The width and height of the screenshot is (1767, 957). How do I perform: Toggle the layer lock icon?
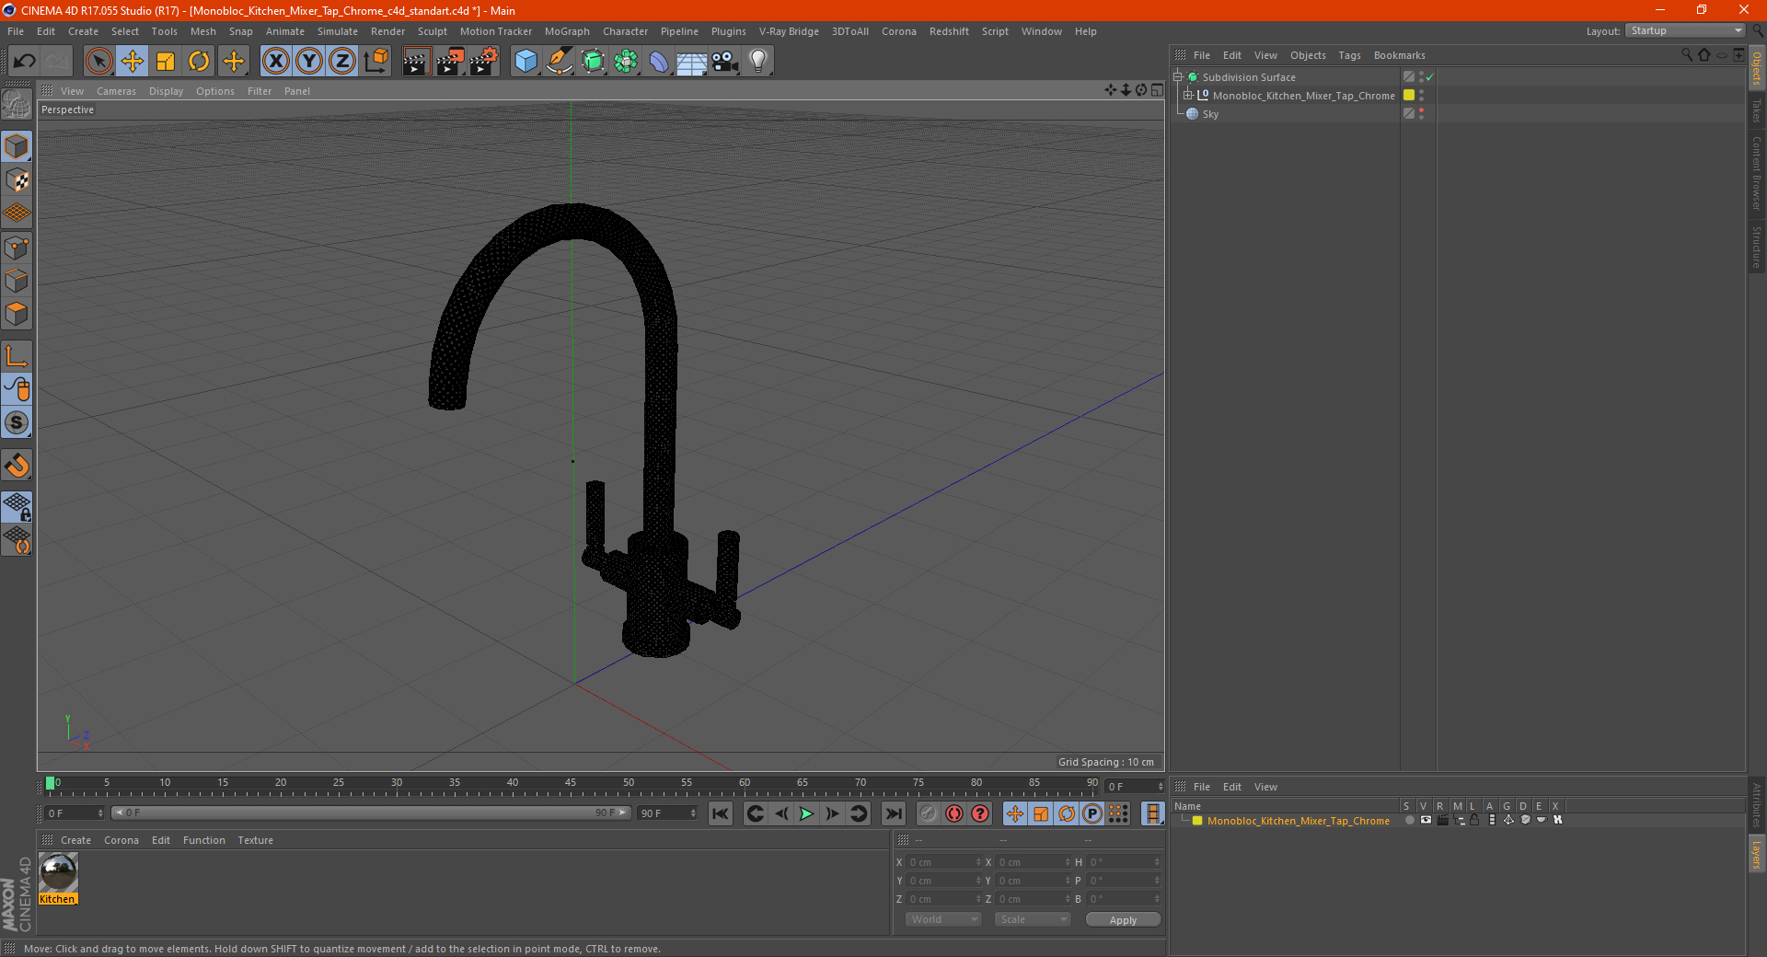(x=1474, y=820)
